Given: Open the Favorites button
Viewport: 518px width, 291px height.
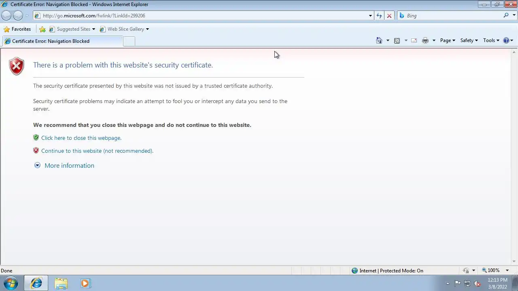Looking at the screenshot, I should click(x=17, y=29).
